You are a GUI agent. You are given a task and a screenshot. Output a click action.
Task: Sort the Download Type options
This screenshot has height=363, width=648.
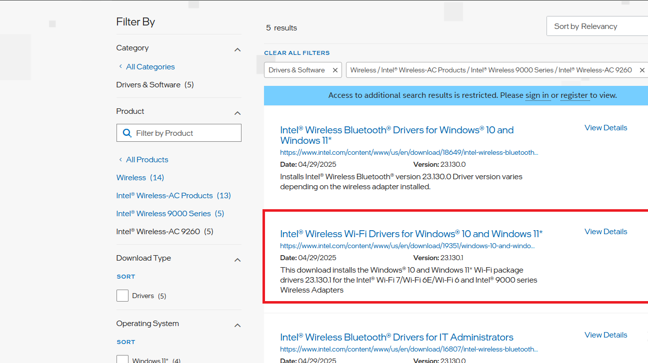tap(125, 277)
